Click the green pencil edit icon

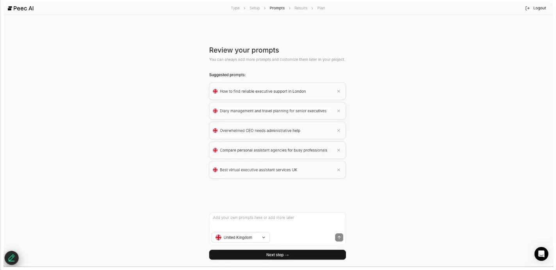[12, 258]
